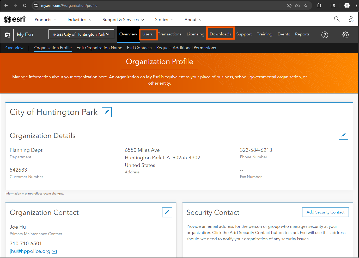The image size is (359, 258).
Task: Open the browser profile avatar
Action: coord(347,5)
